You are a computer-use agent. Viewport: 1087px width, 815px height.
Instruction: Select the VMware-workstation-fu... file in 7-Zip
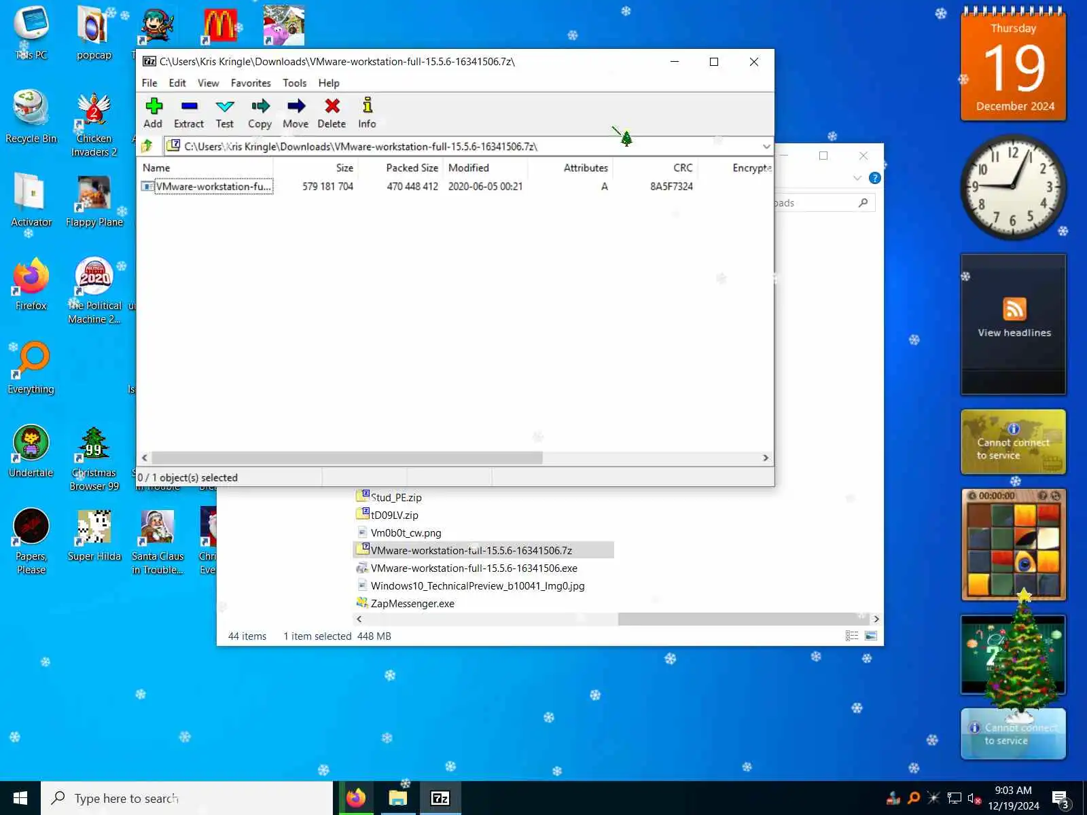[207, 186]
